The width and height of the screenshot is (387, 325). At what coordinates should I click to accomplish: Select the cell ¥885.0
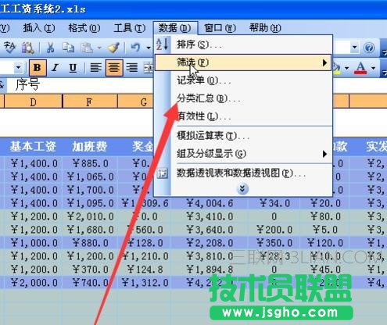[90, 163]
